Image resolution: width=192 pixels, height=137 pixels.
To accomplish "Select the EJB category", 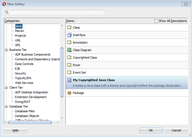I will tap(17, 69).
